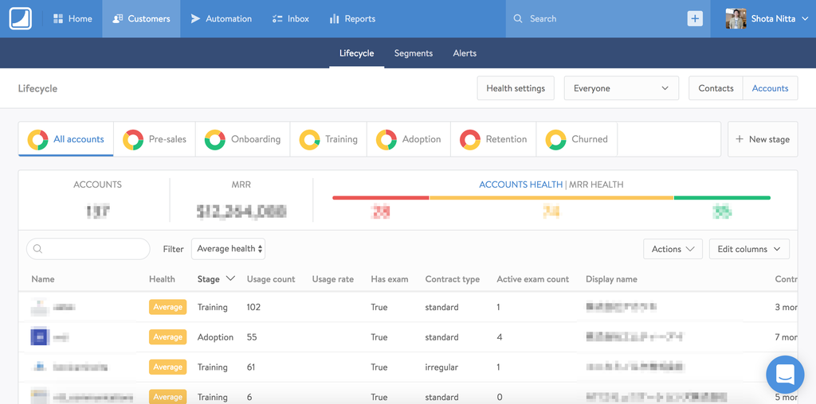
Task: Switch to ACCOUNTS HEALTH view
Action: [x=521, y=185]
